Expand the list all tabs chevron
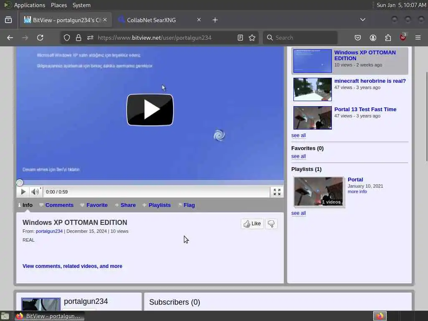Screen dimensions: 428x321 pos(363,20)
